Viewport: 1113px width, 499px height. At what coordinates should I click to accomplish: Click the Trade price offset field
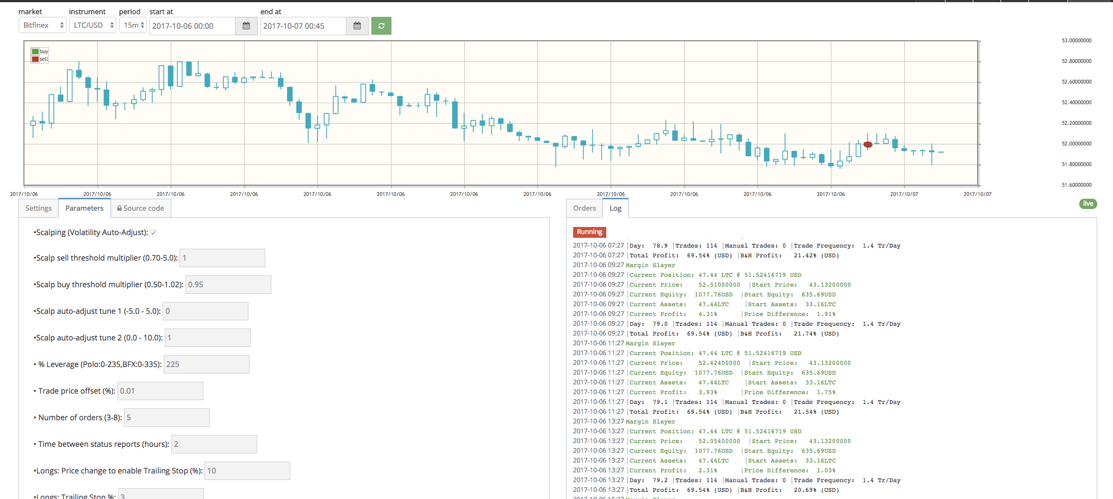pos(160,391)
